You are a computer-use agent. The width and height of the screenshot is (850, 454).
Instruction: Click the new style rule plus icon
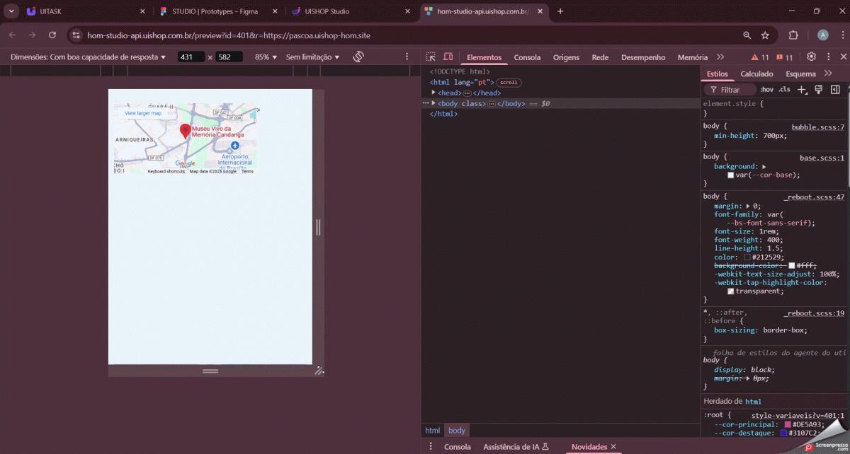click(802, 90)
